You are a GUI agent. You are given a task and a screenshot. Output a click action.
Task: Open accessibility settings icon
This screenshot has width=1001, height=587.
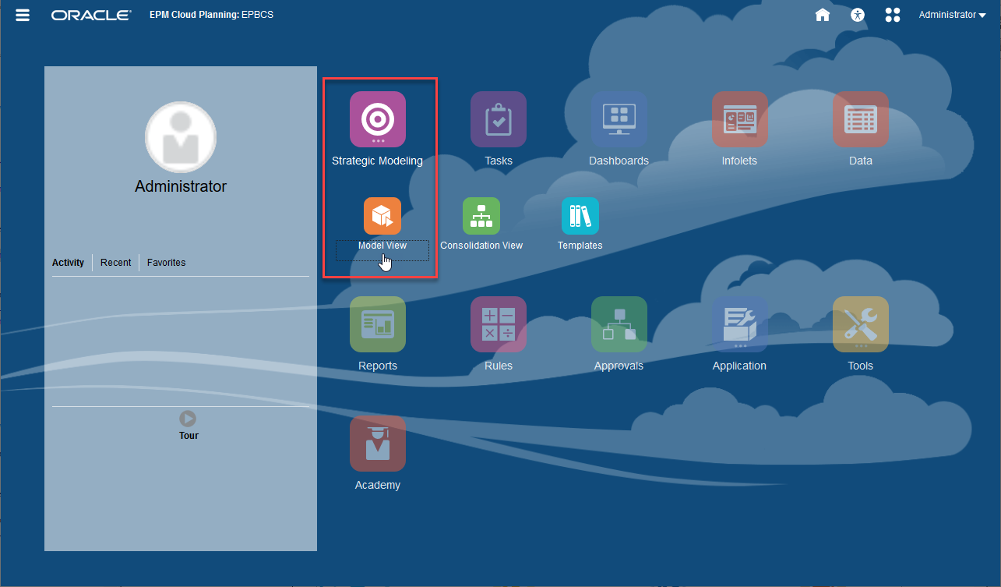pos(858,15)
